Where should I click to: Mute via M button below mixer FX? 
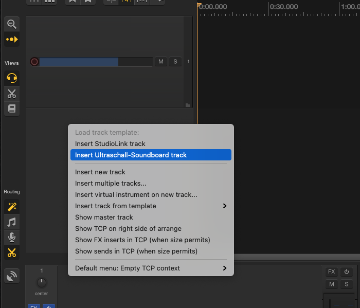[332, 284]
